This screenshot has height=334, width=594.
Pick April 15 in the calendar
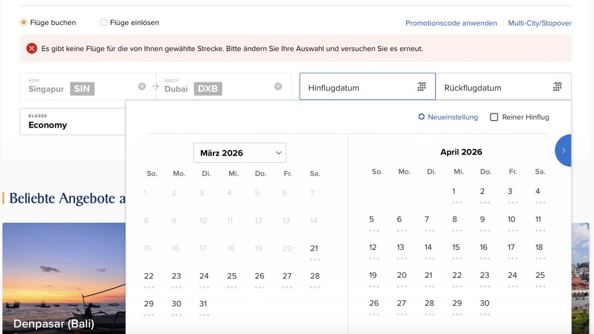pyautogui.click(x=457, y=248)
